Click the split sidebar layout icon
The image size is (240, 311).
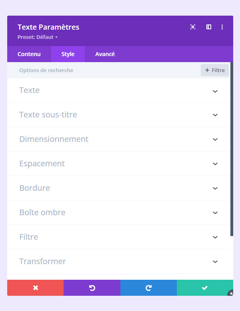[x=209, y=27]
